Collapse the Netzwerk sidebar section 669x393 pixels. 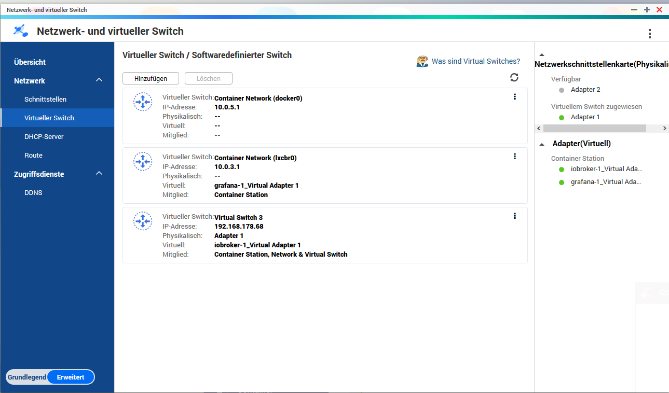click(x=99, y=80)
